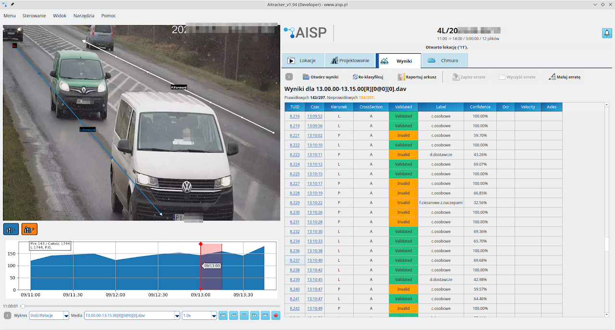Open TUID link 8.229
615x330 pixels.
[x=295, y=203]
